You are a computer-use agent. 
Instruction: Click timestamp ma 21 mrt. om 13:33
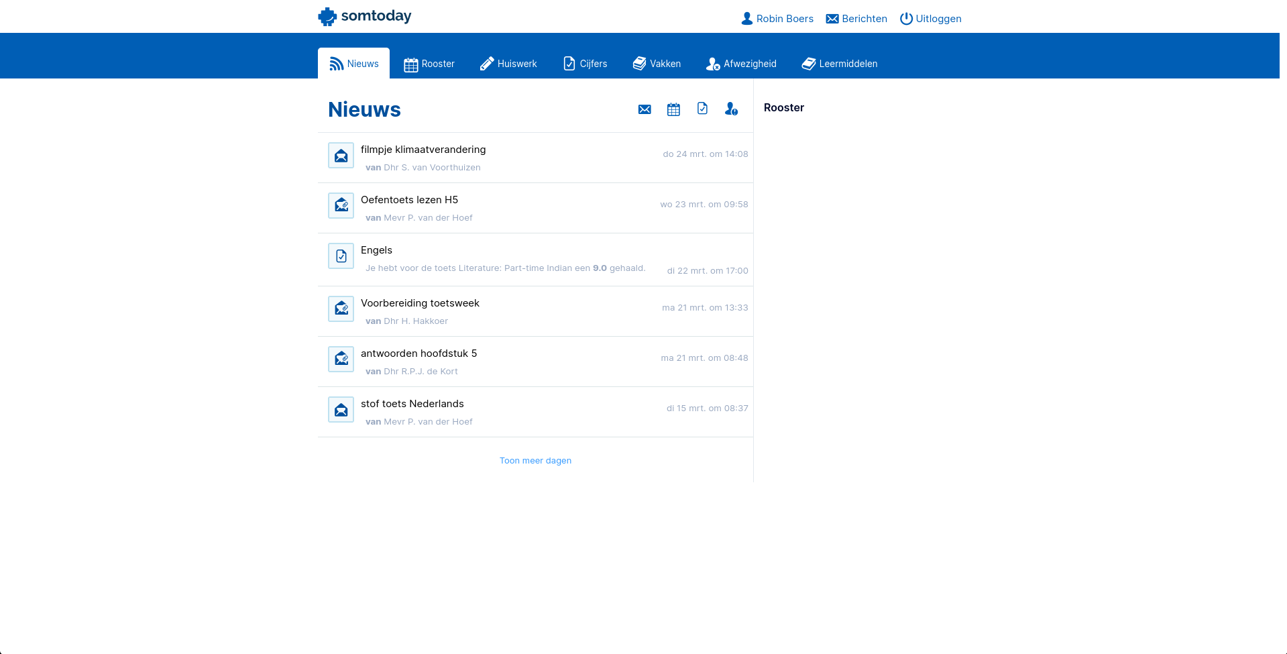[x=705, y=308]
